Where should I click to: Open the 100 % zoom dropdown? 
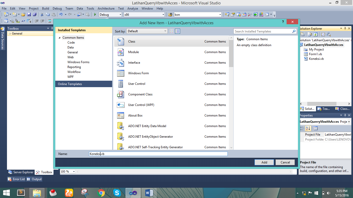pos(74,171)
